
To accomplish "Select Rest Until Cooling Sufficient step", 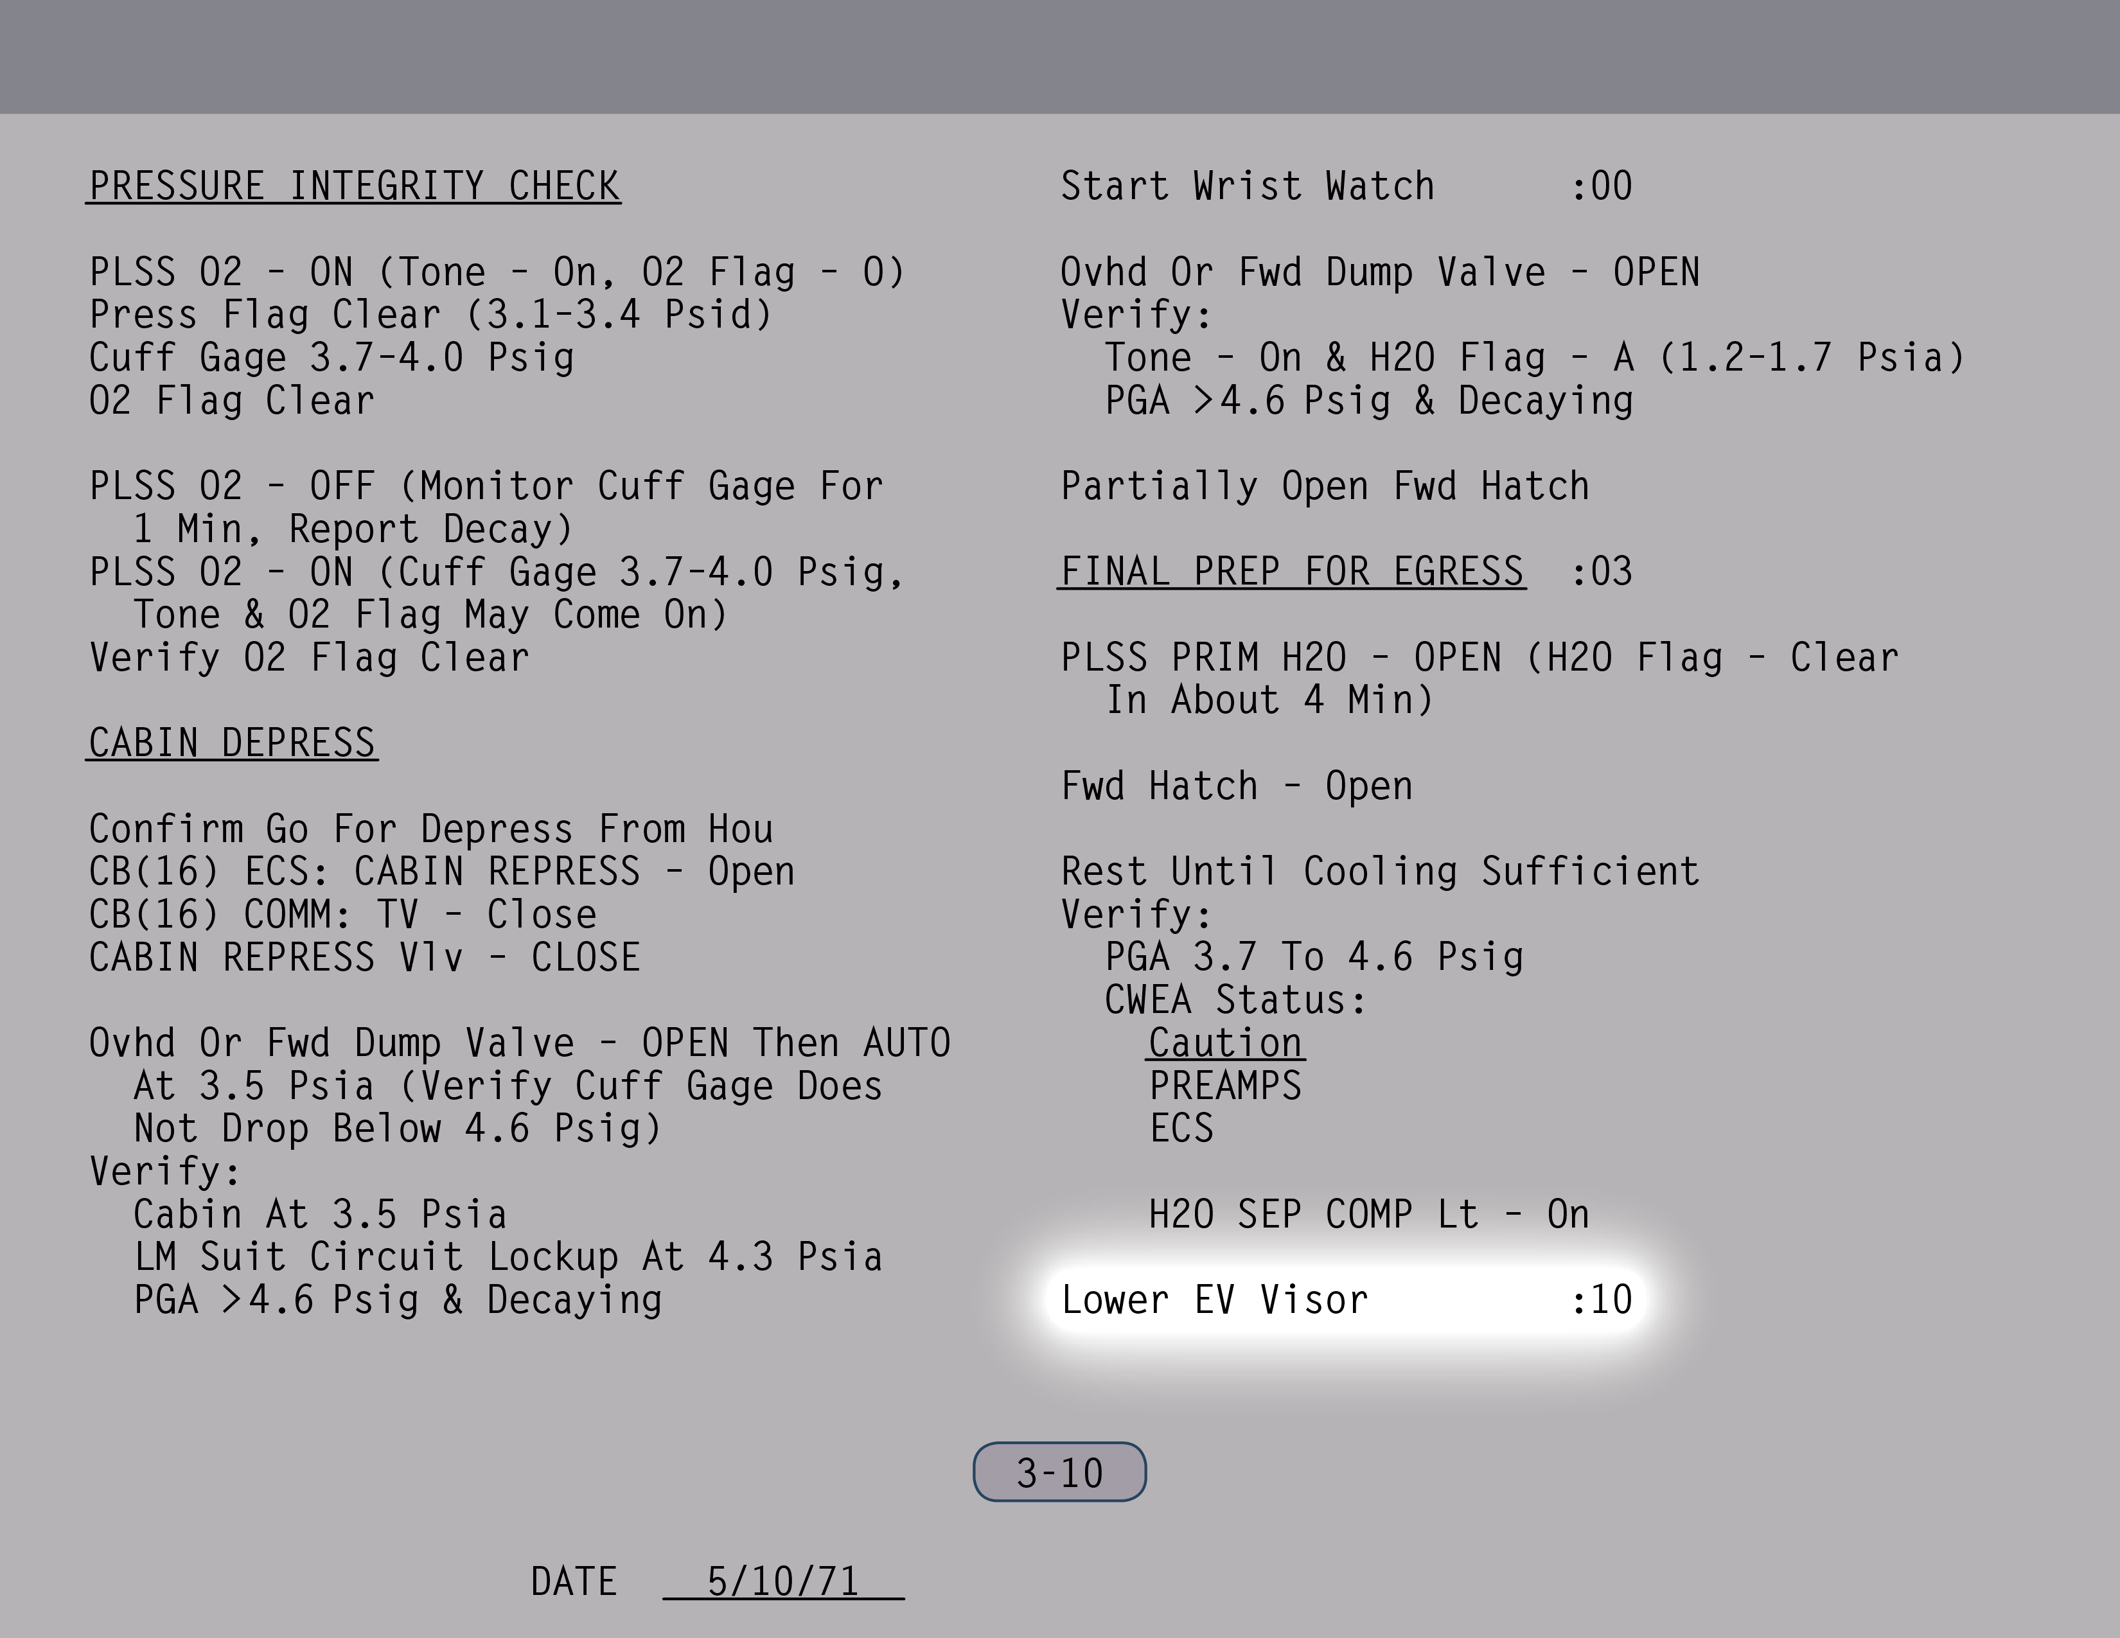I will (x=1379, y=872).
